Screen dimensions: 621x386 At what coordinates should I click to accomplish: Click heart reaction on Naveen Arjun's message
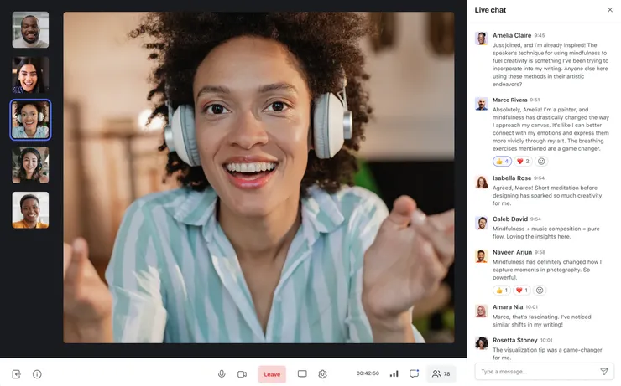click(x=522, y=291)
